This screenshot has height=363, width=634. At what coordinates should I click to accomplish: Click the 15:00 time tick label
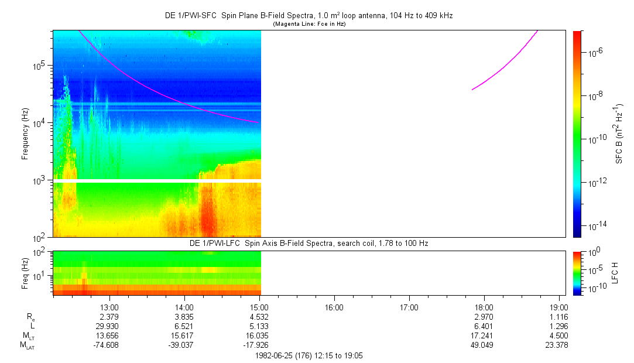click(259, 307)
